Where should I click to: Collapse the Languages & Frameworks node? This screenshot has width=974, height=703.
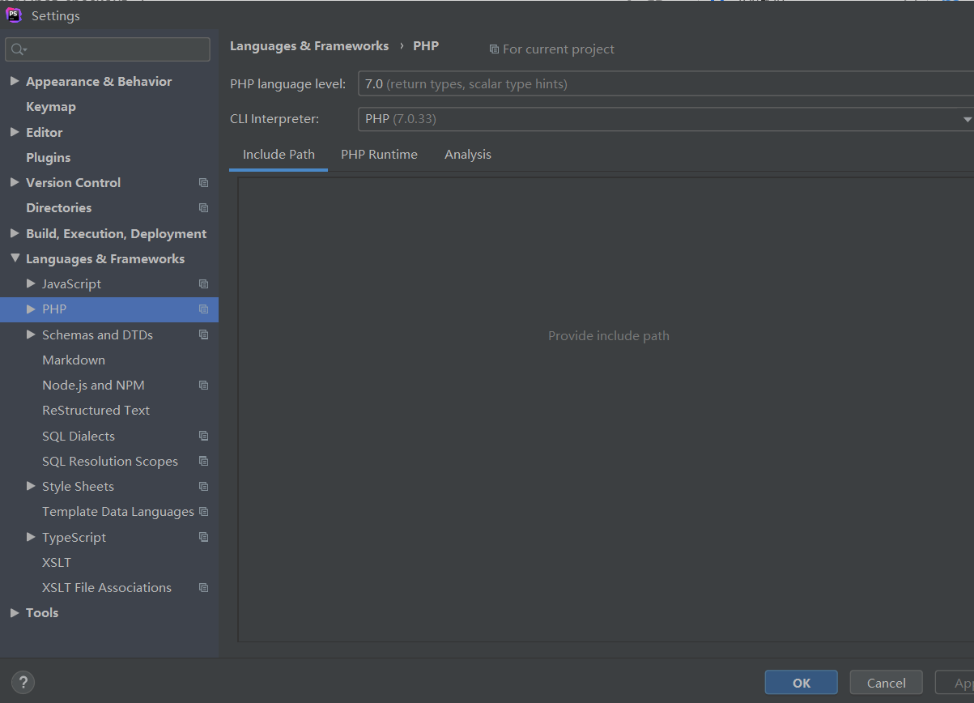coord(15,258)
